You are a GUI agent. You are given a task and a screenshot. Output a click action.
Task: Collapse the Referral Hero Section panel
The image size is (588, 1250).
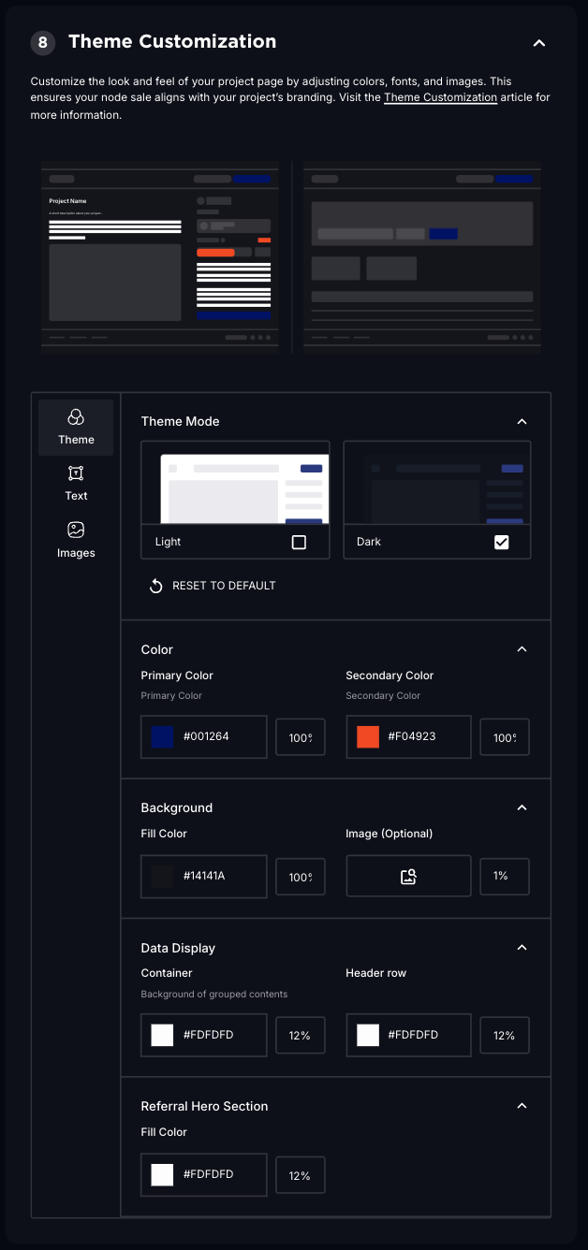522,1106
